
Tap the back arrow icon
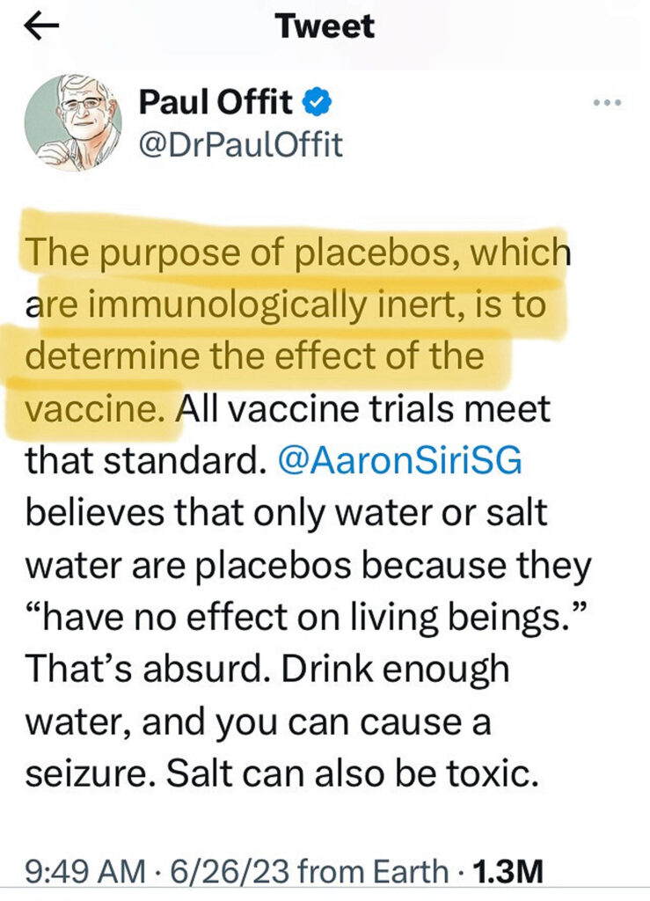point(40,26)
